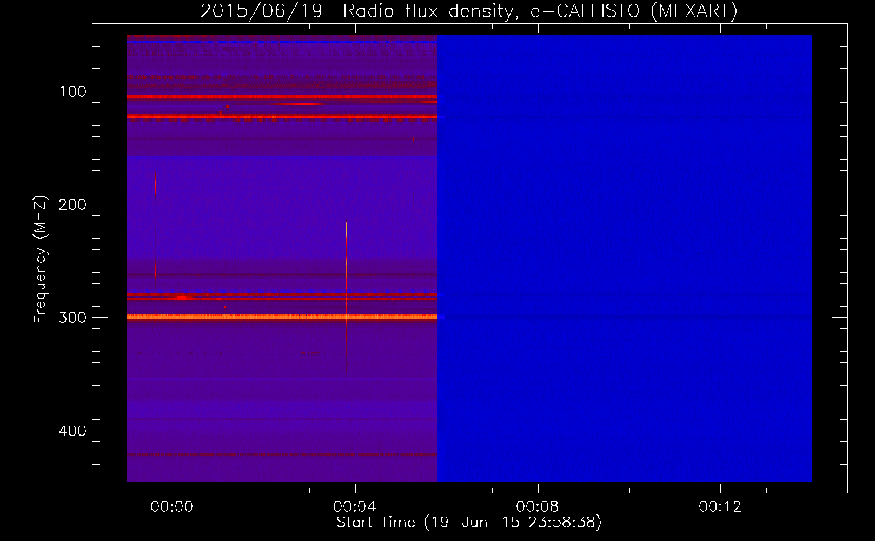Click the 300 frequency tick label
The width and height of the screenshot is (875, 541).
[73, 318]
